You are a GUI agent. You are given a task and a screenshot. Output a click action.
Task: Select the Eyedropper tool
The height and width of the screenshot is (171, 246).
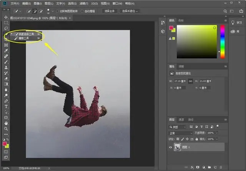click(x=6, y=50)
